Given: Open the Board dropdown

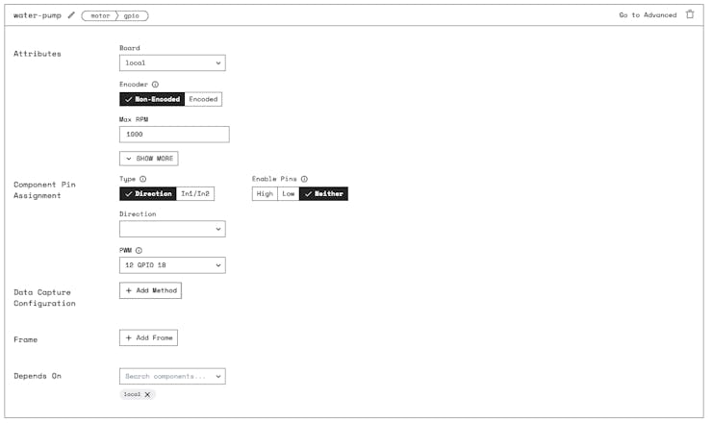Looking at the screenshot, I should pyautogui.click(x=172, y=63).
